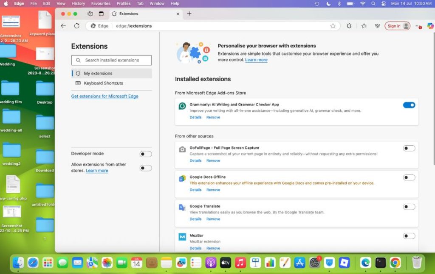The image size is (435, 274).
Task: Open the Profiles menu
Action: 124,3
